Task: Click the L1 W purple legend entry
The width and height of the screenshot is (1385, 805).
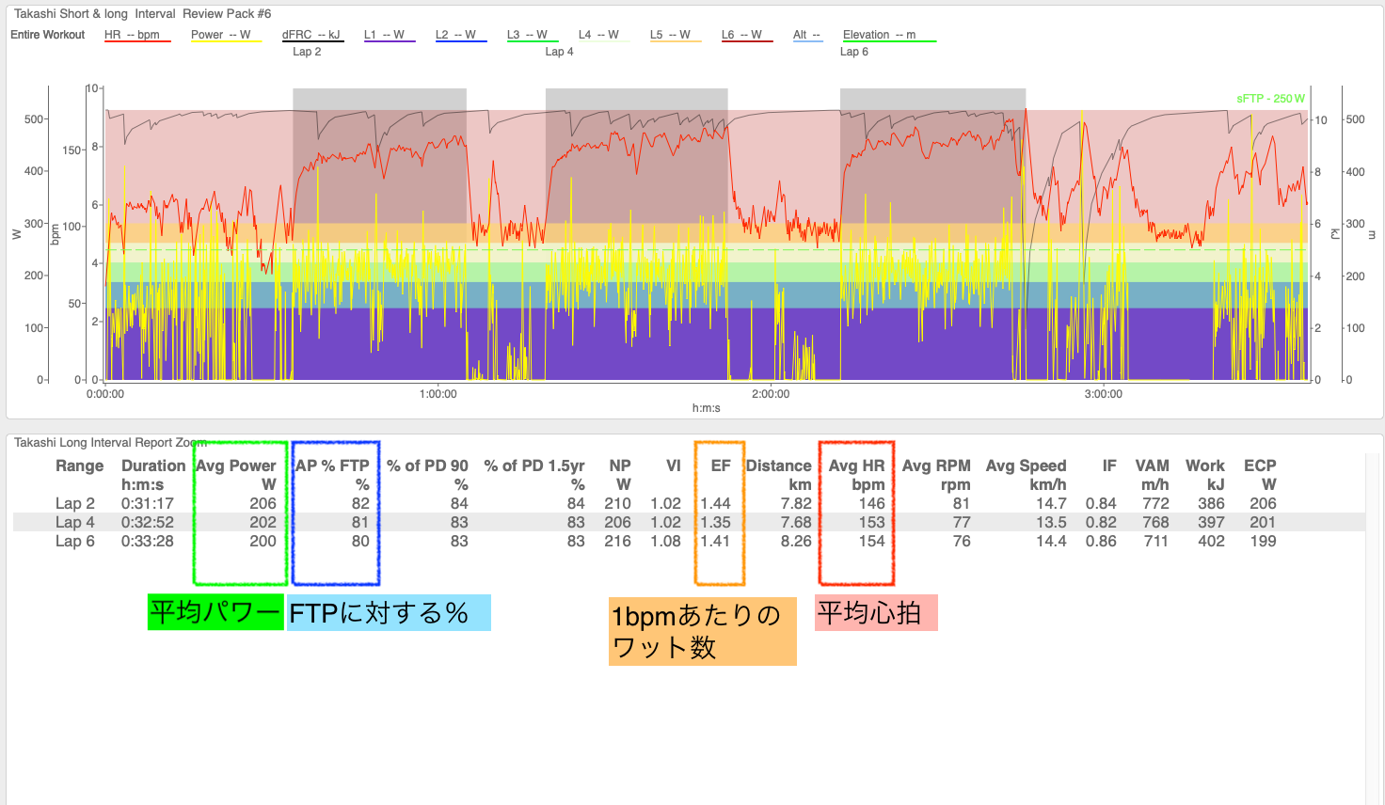Action: 384,35
